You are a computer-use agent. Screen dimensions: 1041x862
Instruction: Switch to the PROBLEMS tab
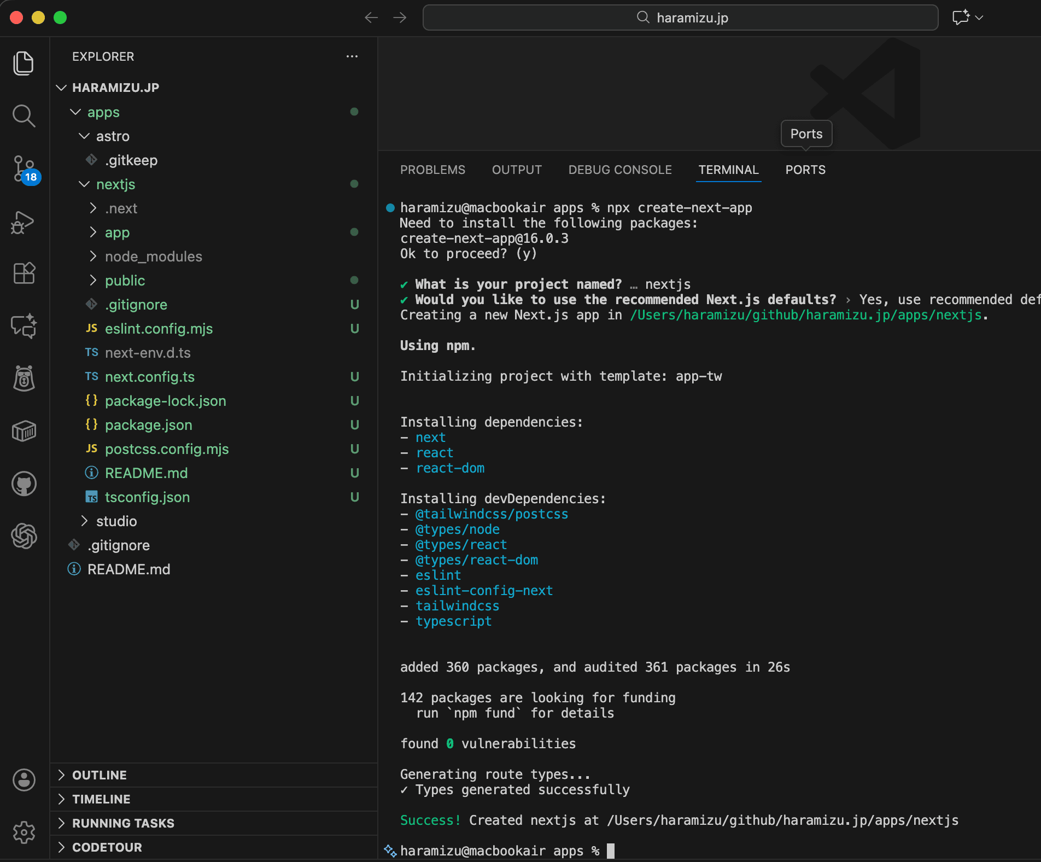[432, 170]
